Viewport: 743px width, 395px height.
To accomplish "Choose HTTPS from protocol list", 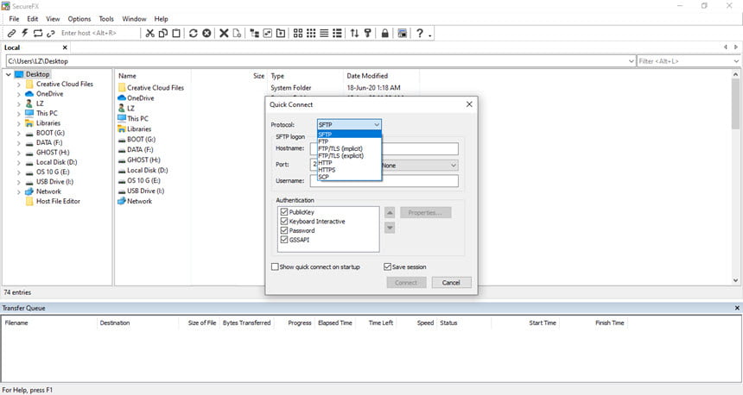I will pos(349,169).
